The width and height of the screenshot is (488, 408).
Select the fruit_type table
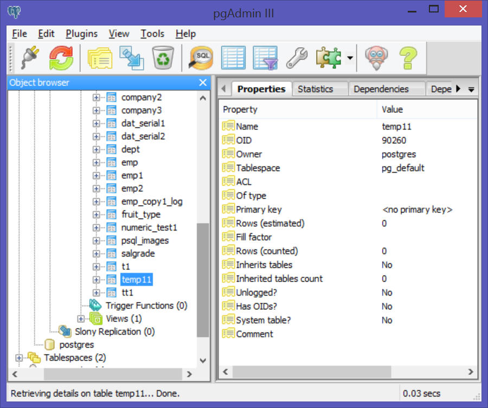tap(140, 214)
